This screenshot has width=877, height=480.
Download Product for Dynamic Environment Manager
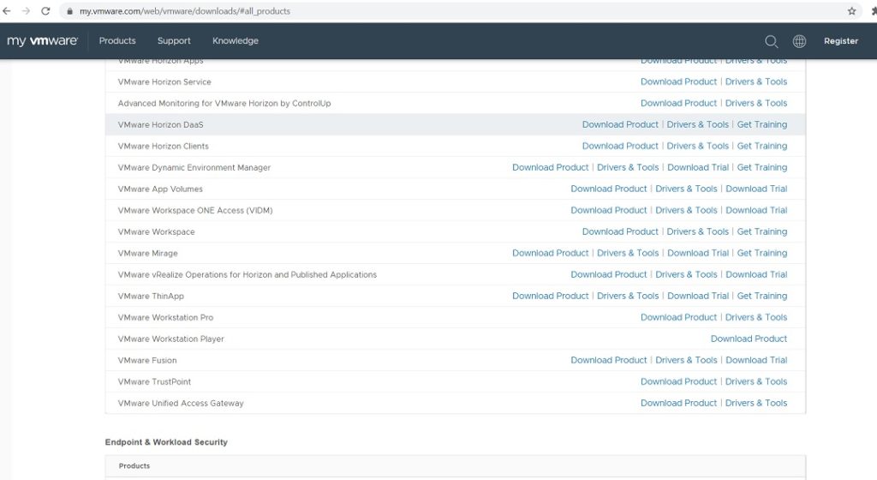click(x=551, y=167)
